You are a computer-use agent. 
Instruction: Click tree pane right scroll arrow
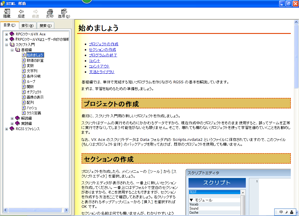point(66,210)
